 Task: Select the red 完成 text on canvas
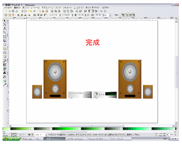[92, 42]
